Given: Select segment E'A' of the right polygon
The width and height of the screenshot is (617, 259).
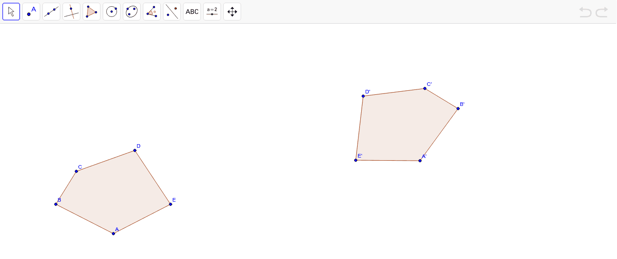Looking at the screenshot, I should coord(388,160).
